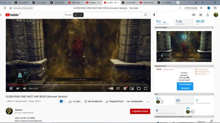Open the create video camera icon

pos(194,15)
